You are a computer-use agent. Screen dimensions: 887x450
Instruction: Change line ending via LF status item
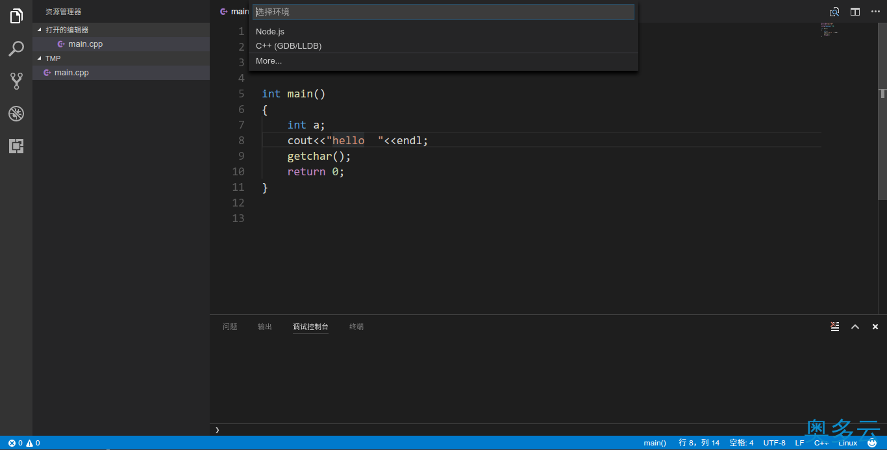(x=799, y=443)
